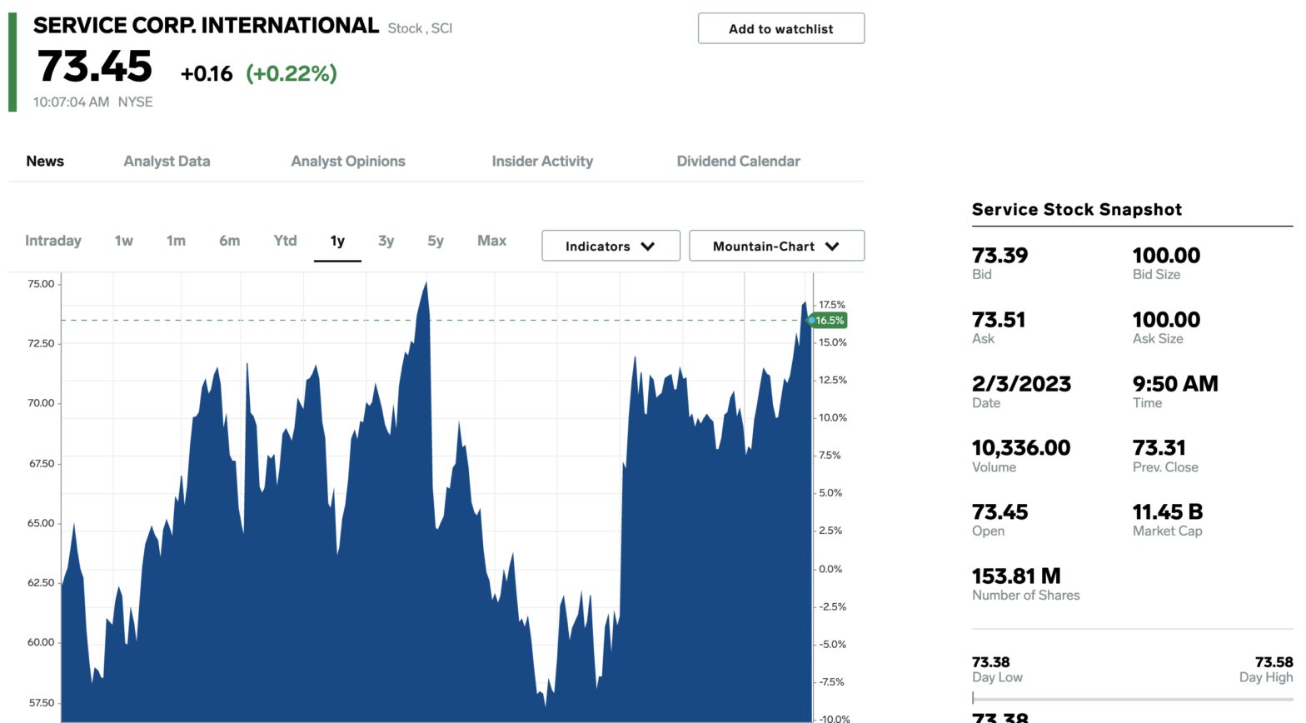Screen dimensions: 1306x723
Task: Click the 10,336.00 Volume value
Action: tap(1021, 447)
